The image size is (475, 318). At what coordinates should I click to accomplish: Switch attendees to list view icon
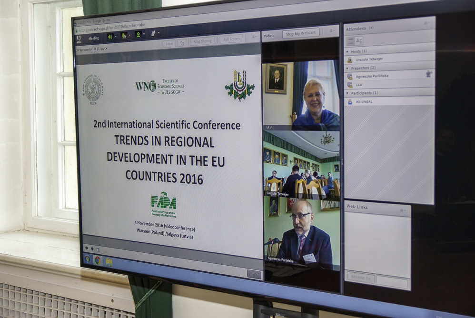pos(350,41)
